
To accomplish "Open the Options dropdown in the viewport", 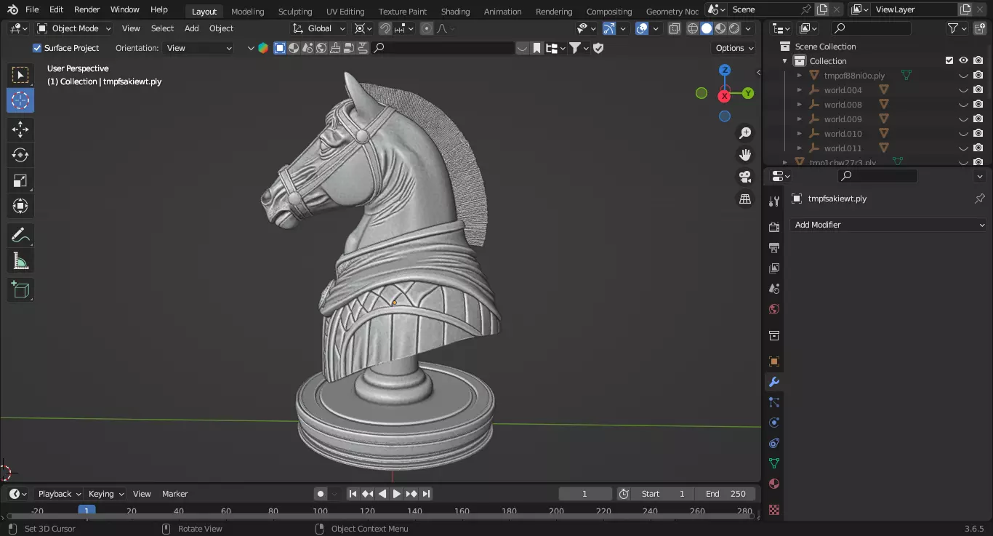I will tap(734, 48).
